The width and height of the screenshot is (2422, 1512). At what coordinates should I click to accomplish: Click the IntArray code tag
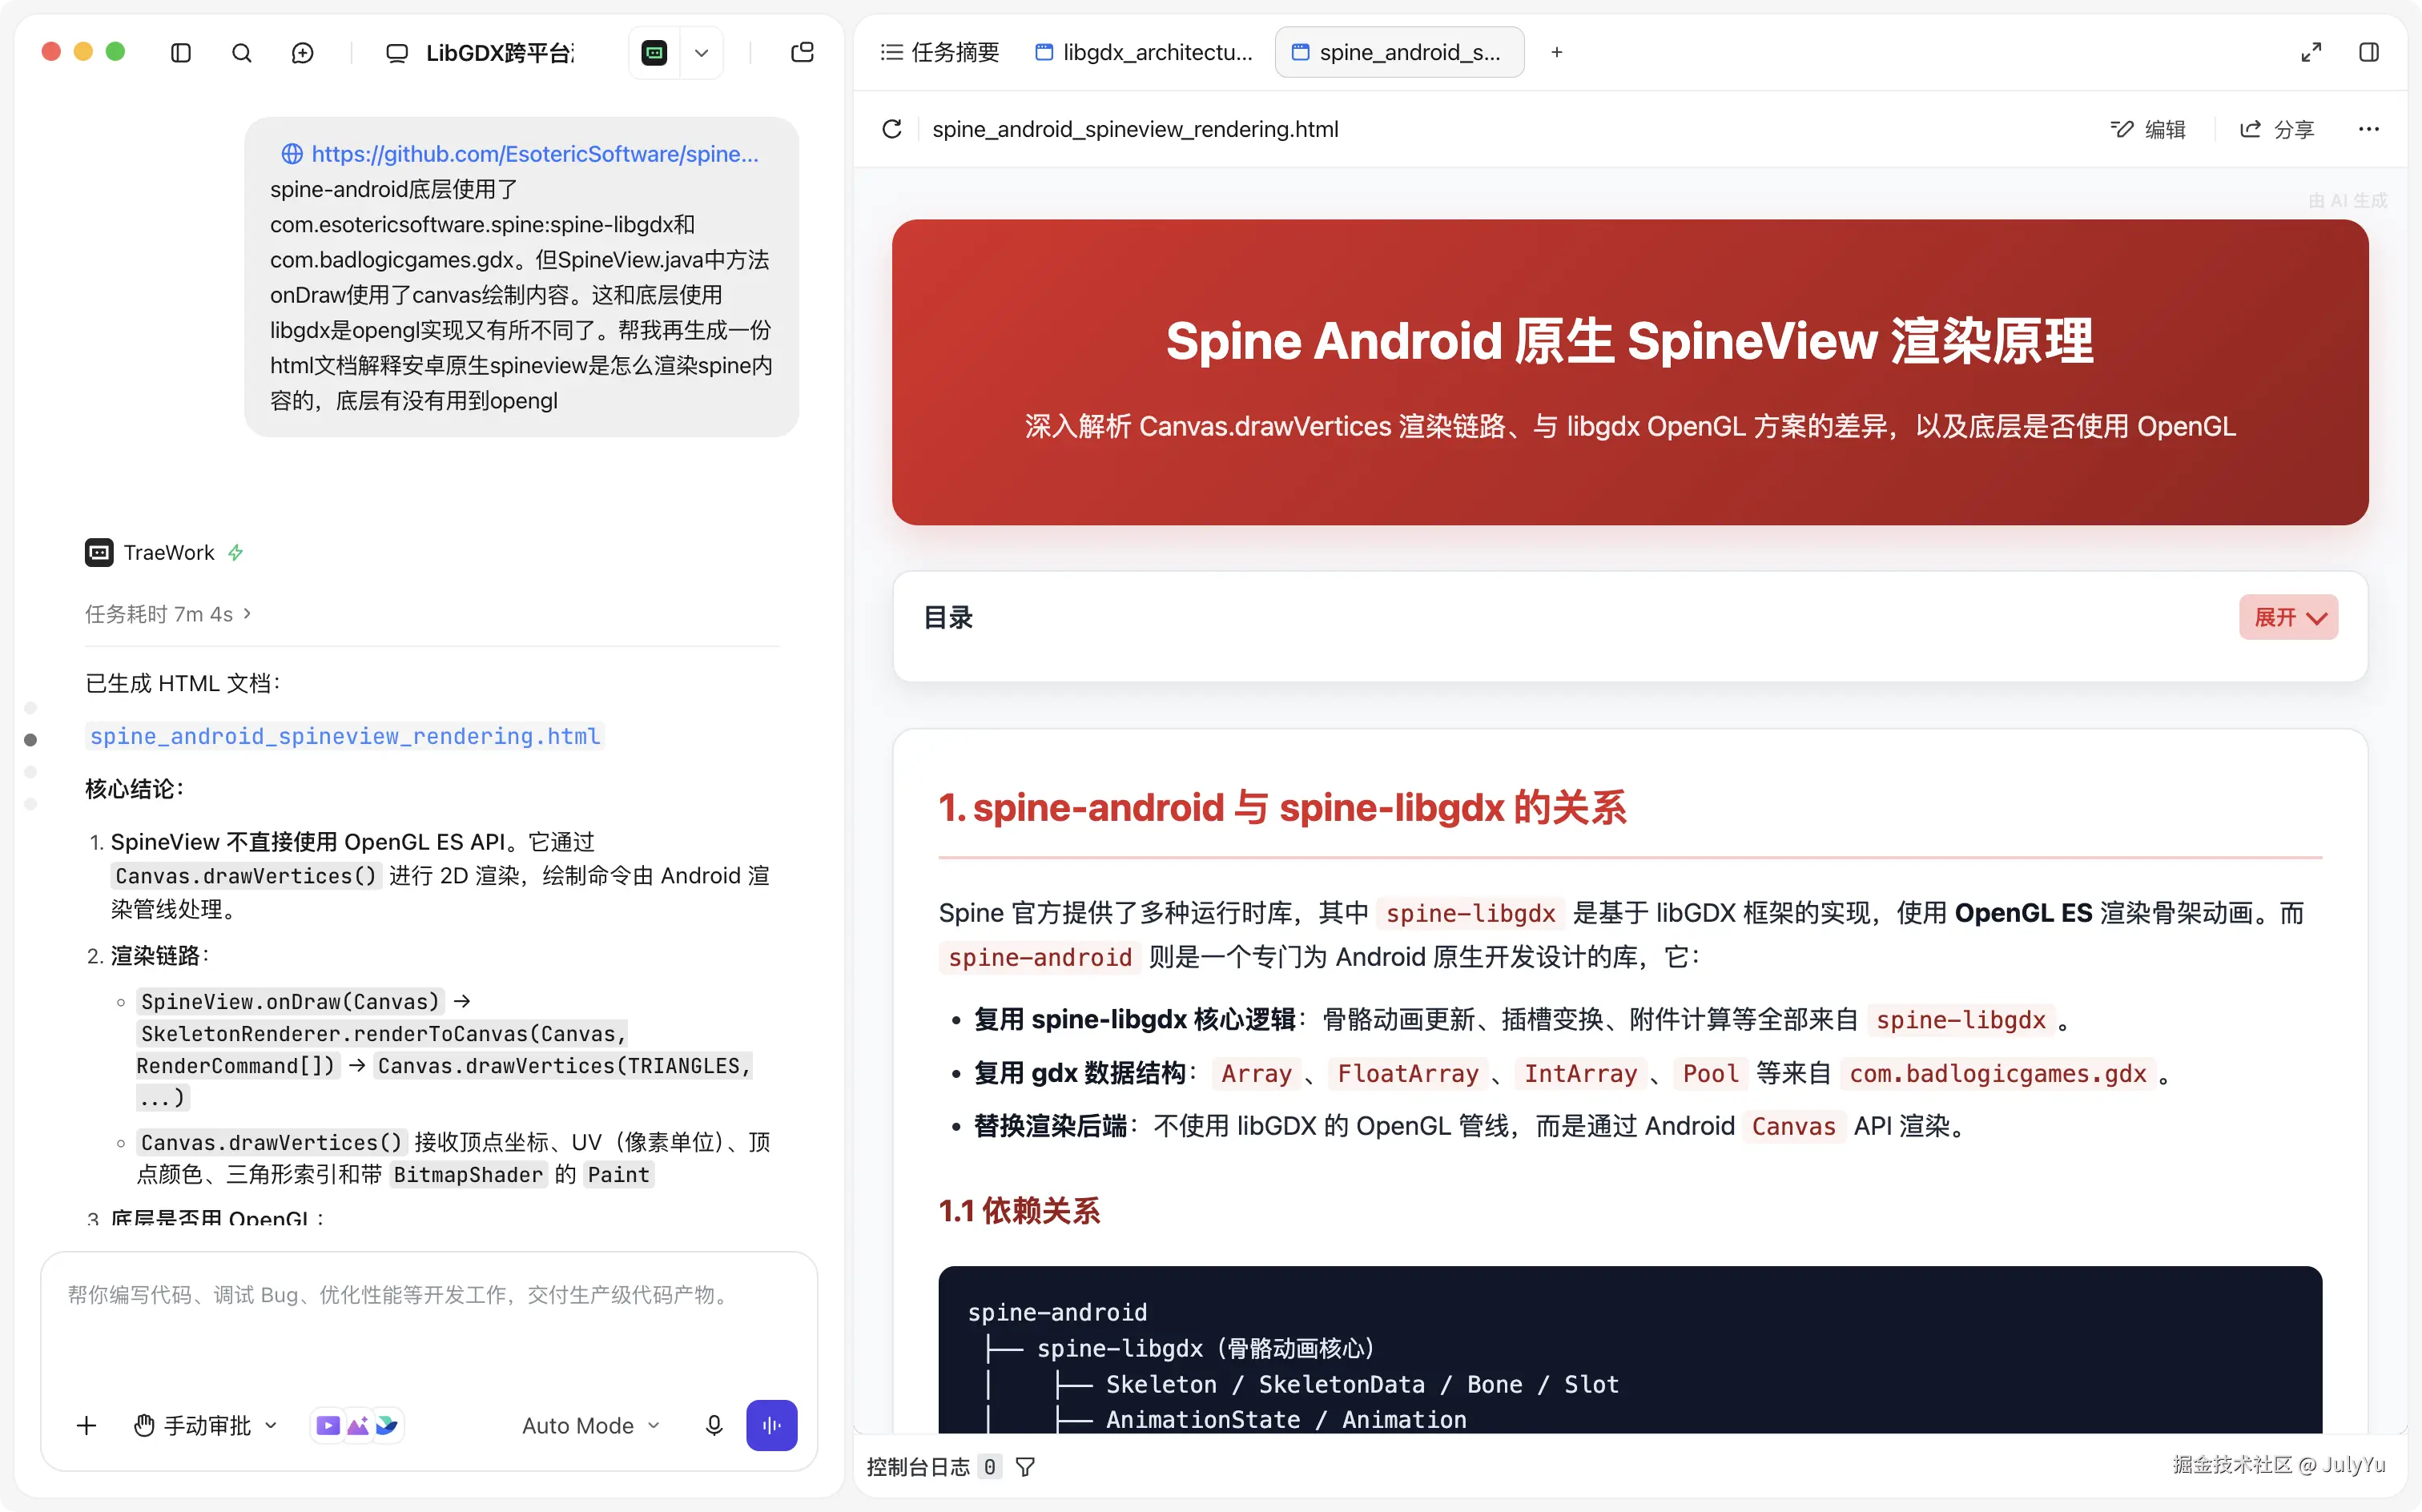coord(1580,1073)
